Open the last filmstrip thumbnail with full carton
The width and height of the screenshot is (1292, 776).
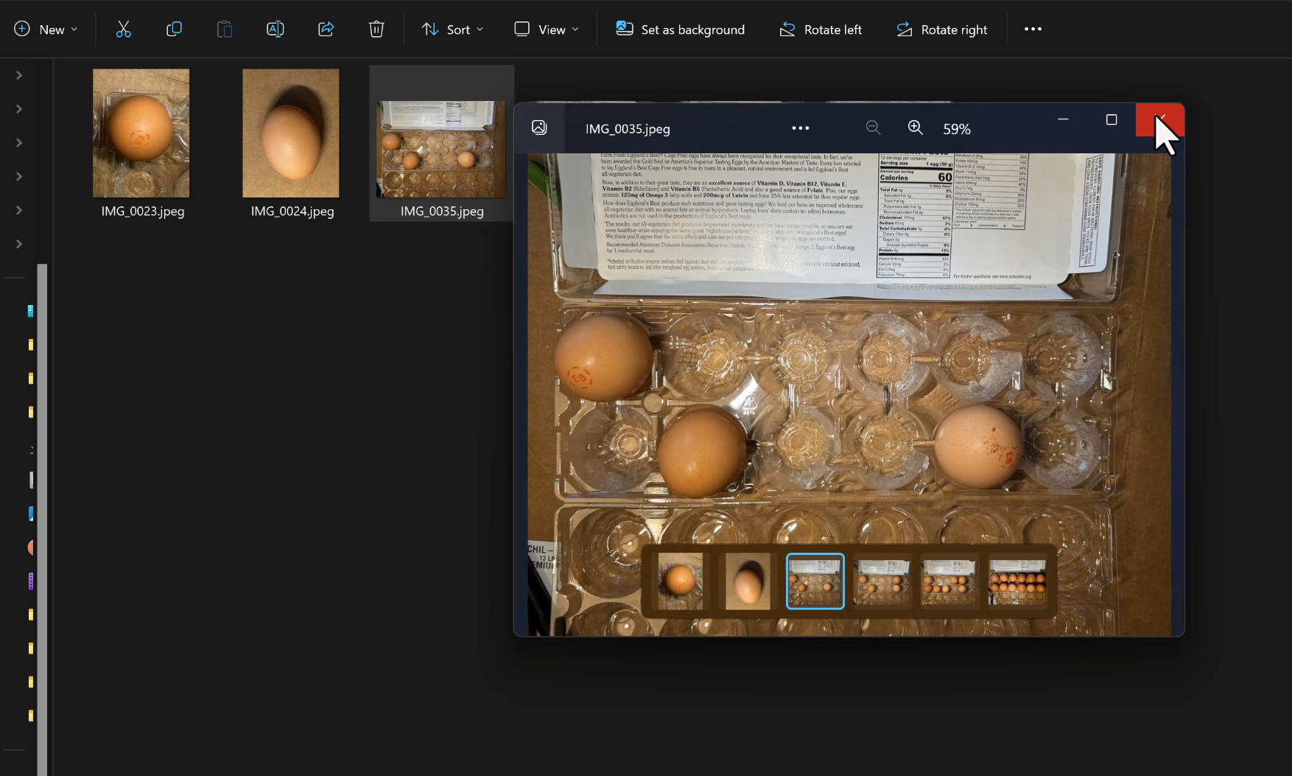point(1017,581)
